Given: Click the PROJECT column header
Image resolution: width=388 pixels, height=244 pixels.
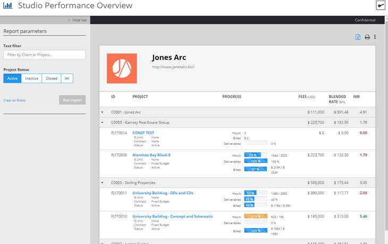Looking at the screenshot, I should (140, 97).
